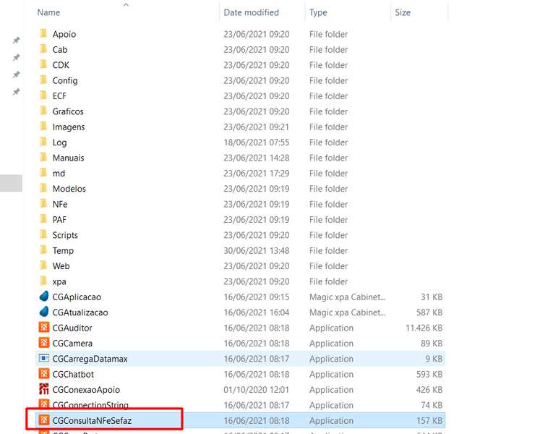Click the sort arrow above the Name column
The height and width of the screenshot is (434, 553).
126,4
